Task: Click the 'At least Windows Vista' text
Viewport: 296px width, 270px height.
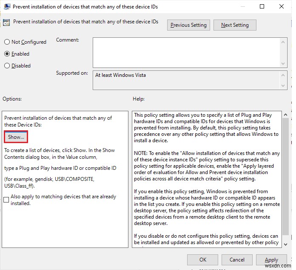Action: (120, 75)
